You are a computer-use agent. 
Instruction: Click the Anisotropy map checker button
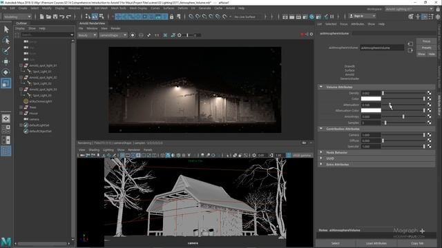429,116
